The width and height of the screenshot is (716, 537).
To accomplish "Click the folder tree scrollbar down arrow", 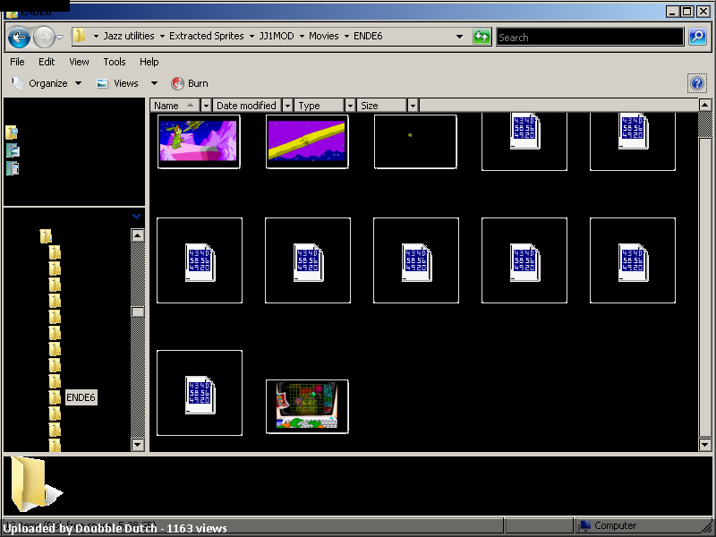I will [138, 444].
